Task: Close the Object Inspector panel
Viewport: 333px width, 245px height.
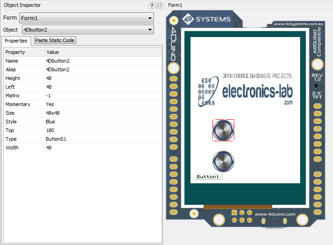Action: [159, 5]
